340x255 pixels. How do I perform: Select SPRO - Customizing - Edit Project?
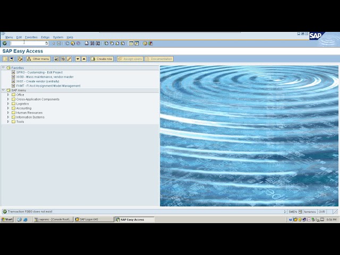coord(39,72)
